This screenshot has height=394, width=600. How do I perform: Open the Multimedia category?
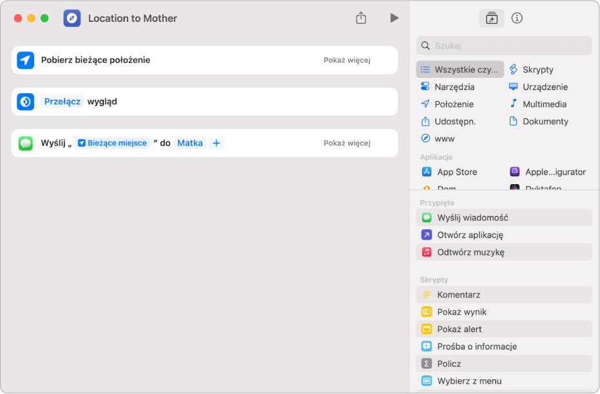[537, 104]
